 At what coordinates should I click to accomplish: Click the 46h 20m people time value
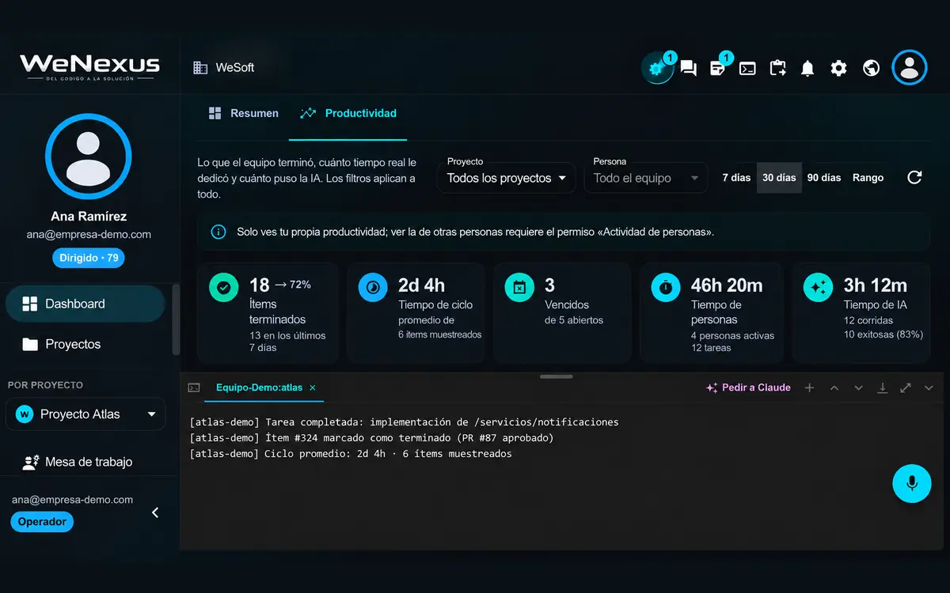[x=727, y=285]
